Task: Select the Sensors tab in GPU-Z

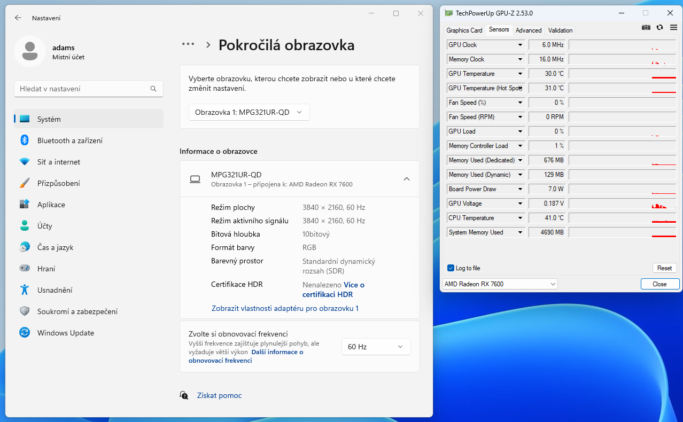Action: pos(499,29)
